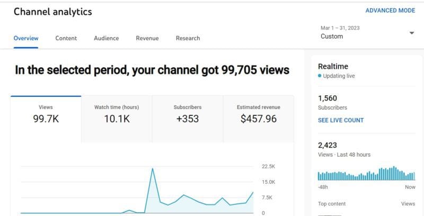Click SEE LIVE COUNT link

(341, 120)
